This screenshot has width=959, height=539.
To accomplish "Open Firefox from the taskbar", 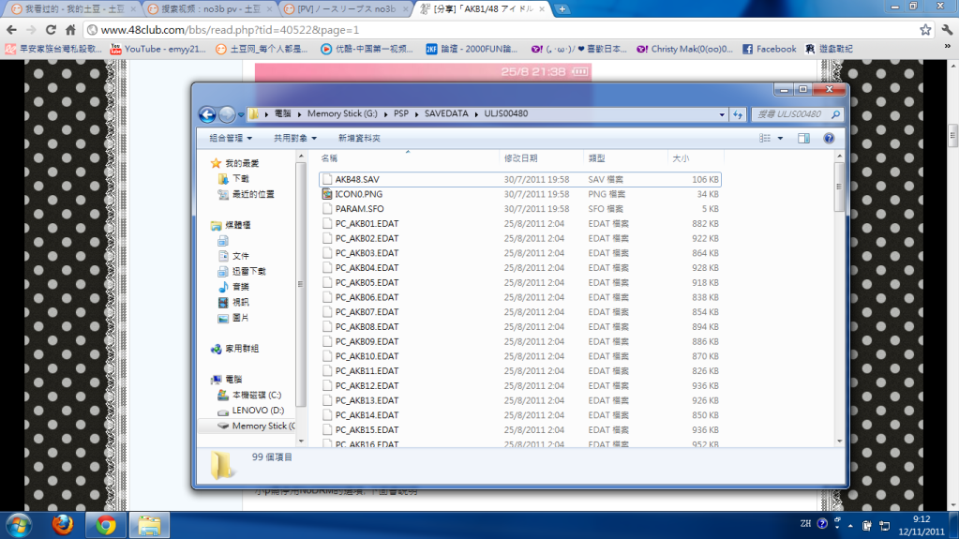I will (63, 524).
